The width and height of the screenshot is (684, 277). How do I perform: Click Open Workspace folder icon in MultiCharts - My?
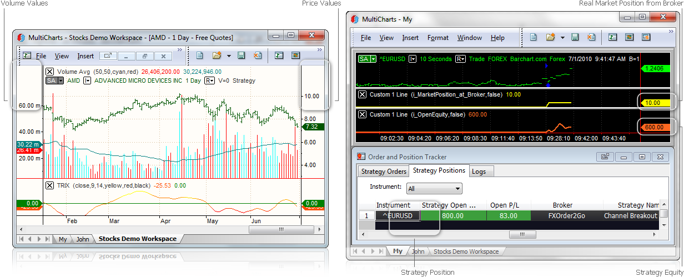(x=550, y=37)
